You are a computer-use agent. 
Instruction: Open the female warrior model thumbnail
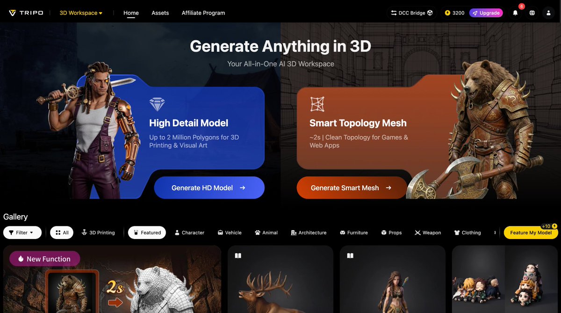393,279
